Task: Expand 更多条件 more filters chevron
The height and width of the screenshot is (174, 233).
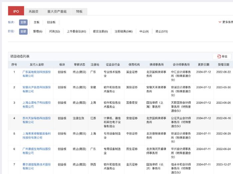Action: [x=220, y=22]
